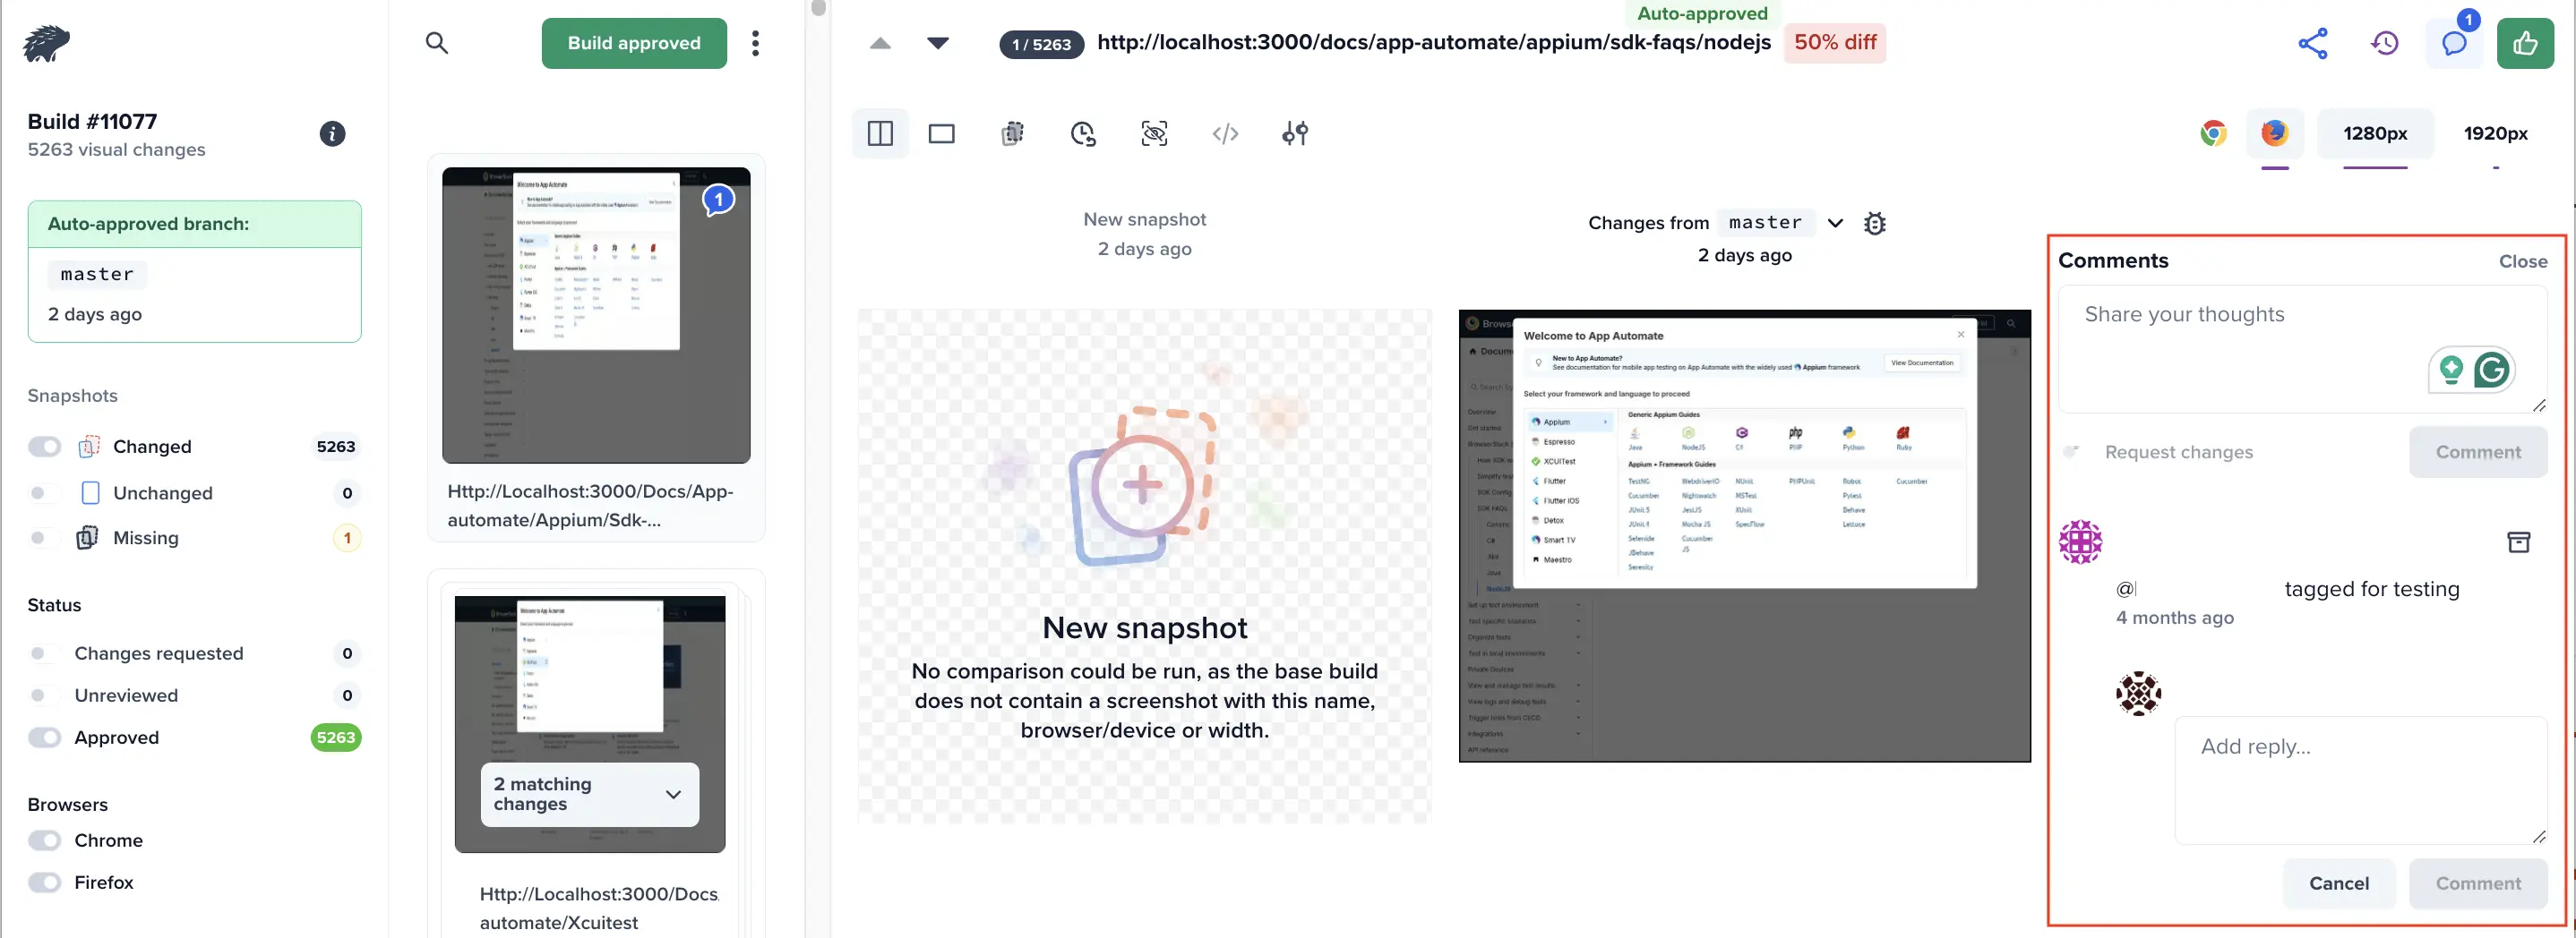Viewport: 2576px width, 938px height.
Task: Go to previous snapshot arrow
Action: coord(880,43)
